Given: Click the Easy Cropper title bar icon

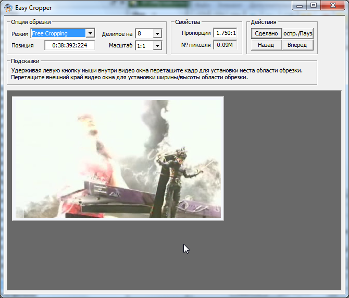Looking at the screenshot, I should (8, 8).
